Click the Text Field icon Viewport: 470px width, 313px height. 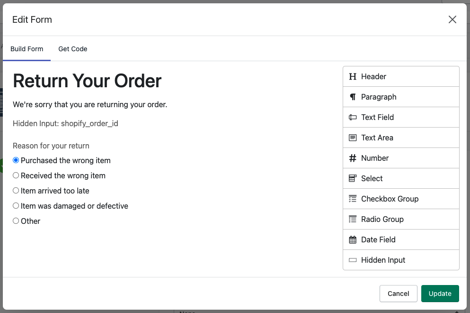(x=353, y=118)
